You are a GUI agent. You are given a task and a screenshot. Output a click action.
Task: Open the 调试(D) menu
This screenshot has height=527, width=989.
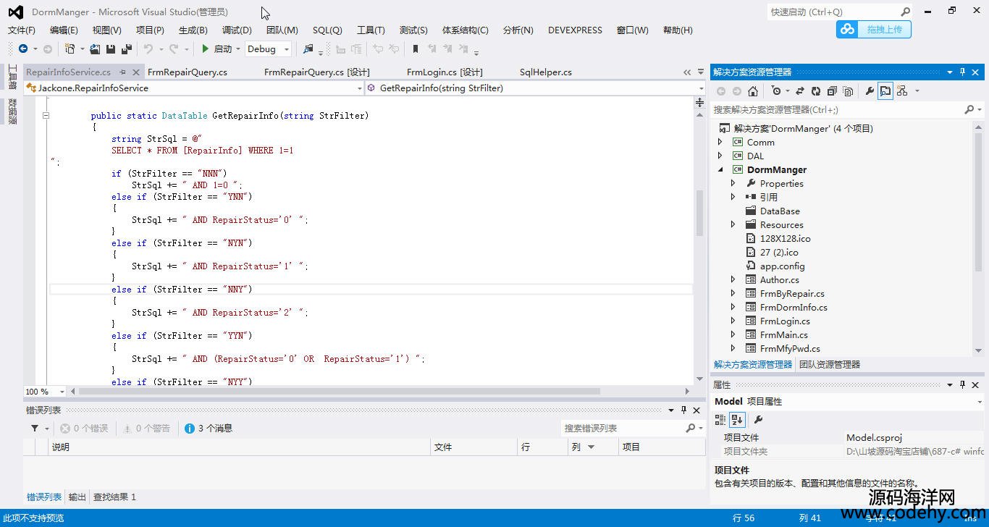(237, 30)
